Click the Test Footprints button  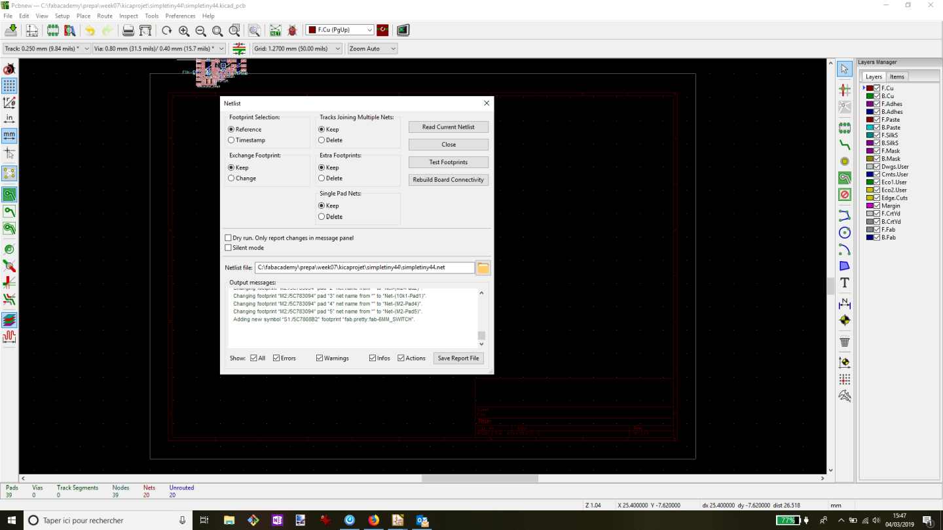(x=449, y=162)
